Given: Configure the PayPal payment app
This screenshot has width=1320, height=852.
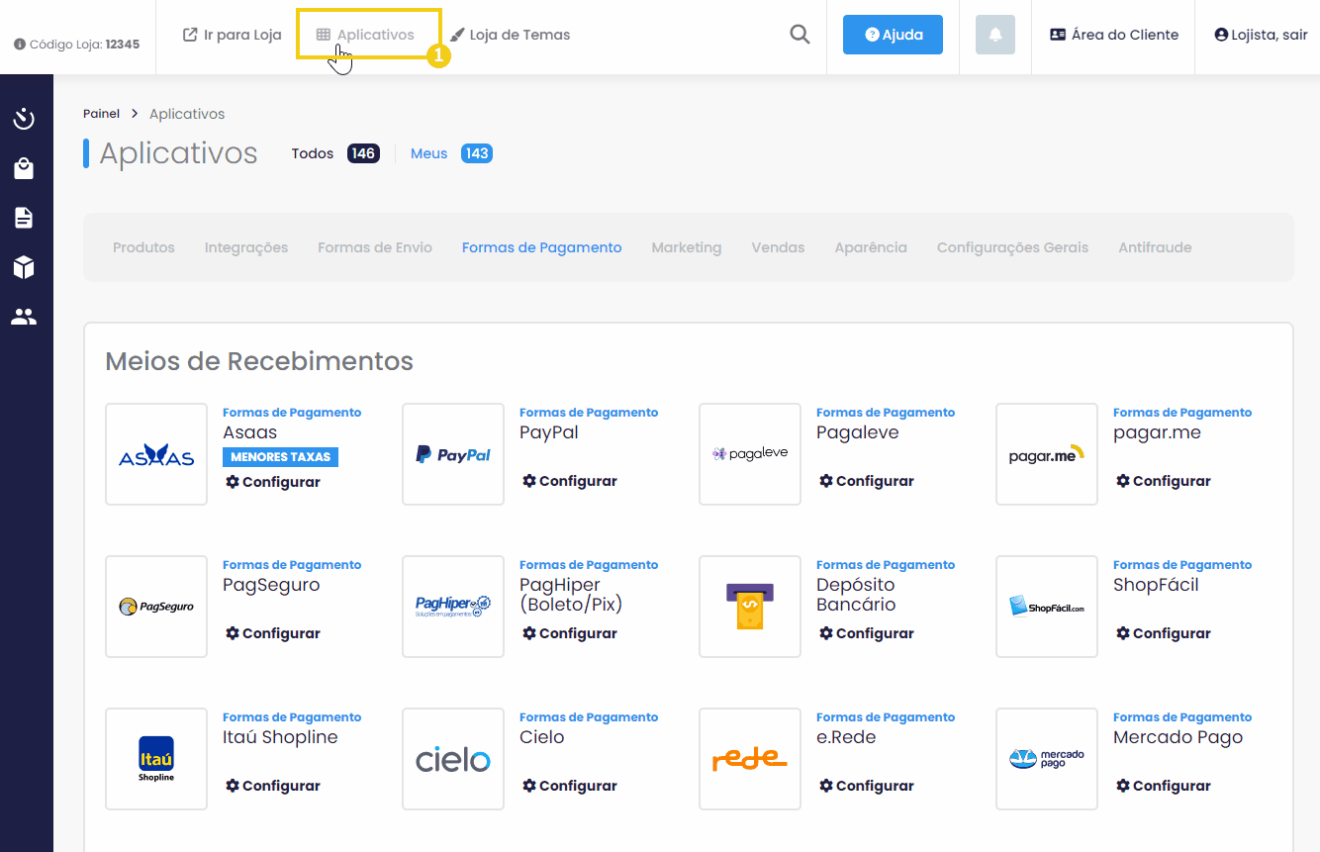Looking at the screenshot, I should pyautogui.click(x=570, y=481).
